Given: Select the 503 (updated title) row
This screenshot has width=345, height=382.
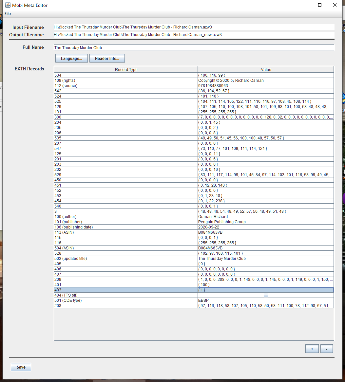Looking at the screenshot, I should point(194,259).
